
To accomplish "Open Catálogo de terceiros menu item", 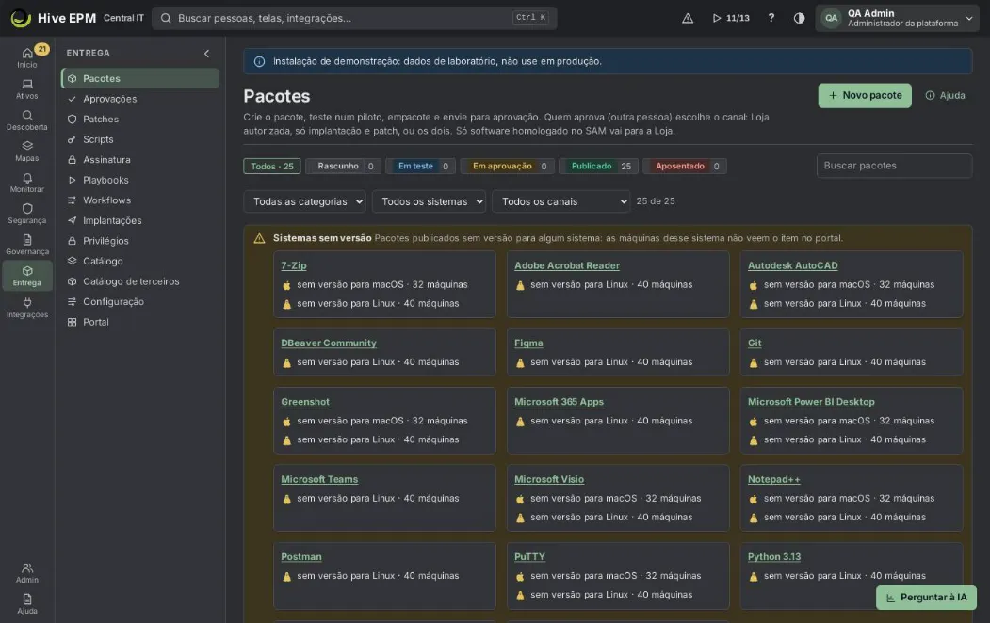I will click(140, 282).
